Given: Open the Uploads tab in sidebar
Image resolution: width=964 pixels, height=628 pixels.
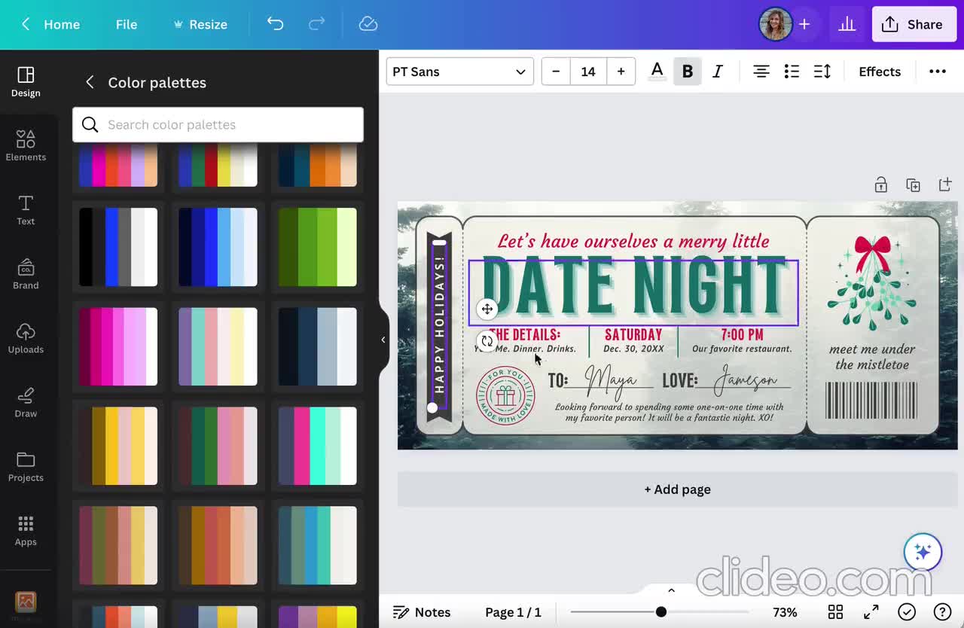Looking at the screenshot, I should click(x=26, y=338).
